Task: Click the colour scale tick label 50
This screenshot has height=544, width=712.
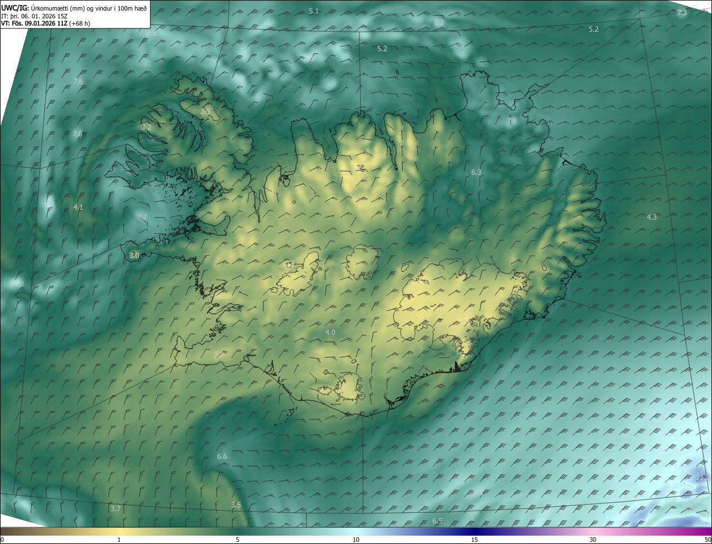Action: click(708, 540)
